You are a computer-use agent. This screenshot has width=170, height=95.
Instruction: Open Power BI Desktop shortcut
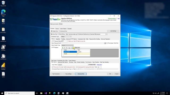point(3,66)
